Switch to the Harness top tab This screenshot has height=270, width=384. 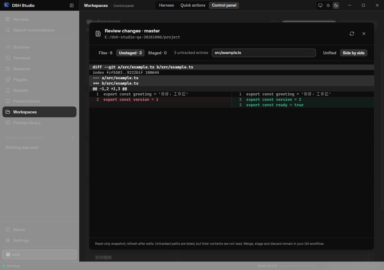point(166,5)
